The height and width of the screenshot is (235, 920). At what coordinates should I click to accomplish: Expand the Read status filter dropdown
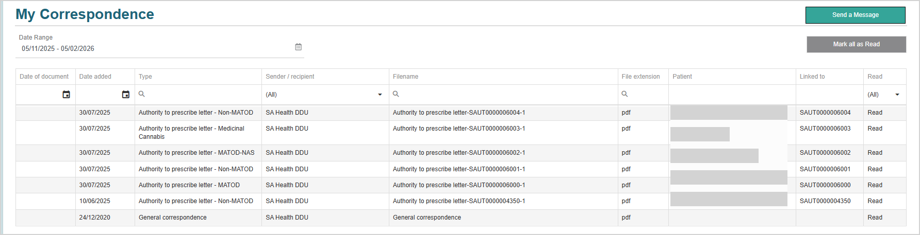[897, 95]
